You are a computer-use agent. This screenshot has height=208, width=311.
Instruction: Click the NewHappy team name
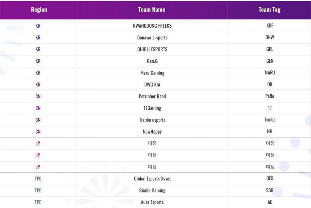click(152, 132)
